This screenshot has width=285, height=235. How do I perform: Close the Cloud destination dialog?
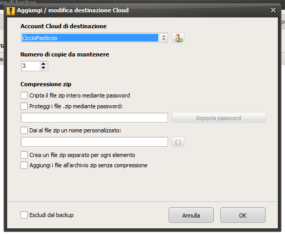click(x=273, y=10)
